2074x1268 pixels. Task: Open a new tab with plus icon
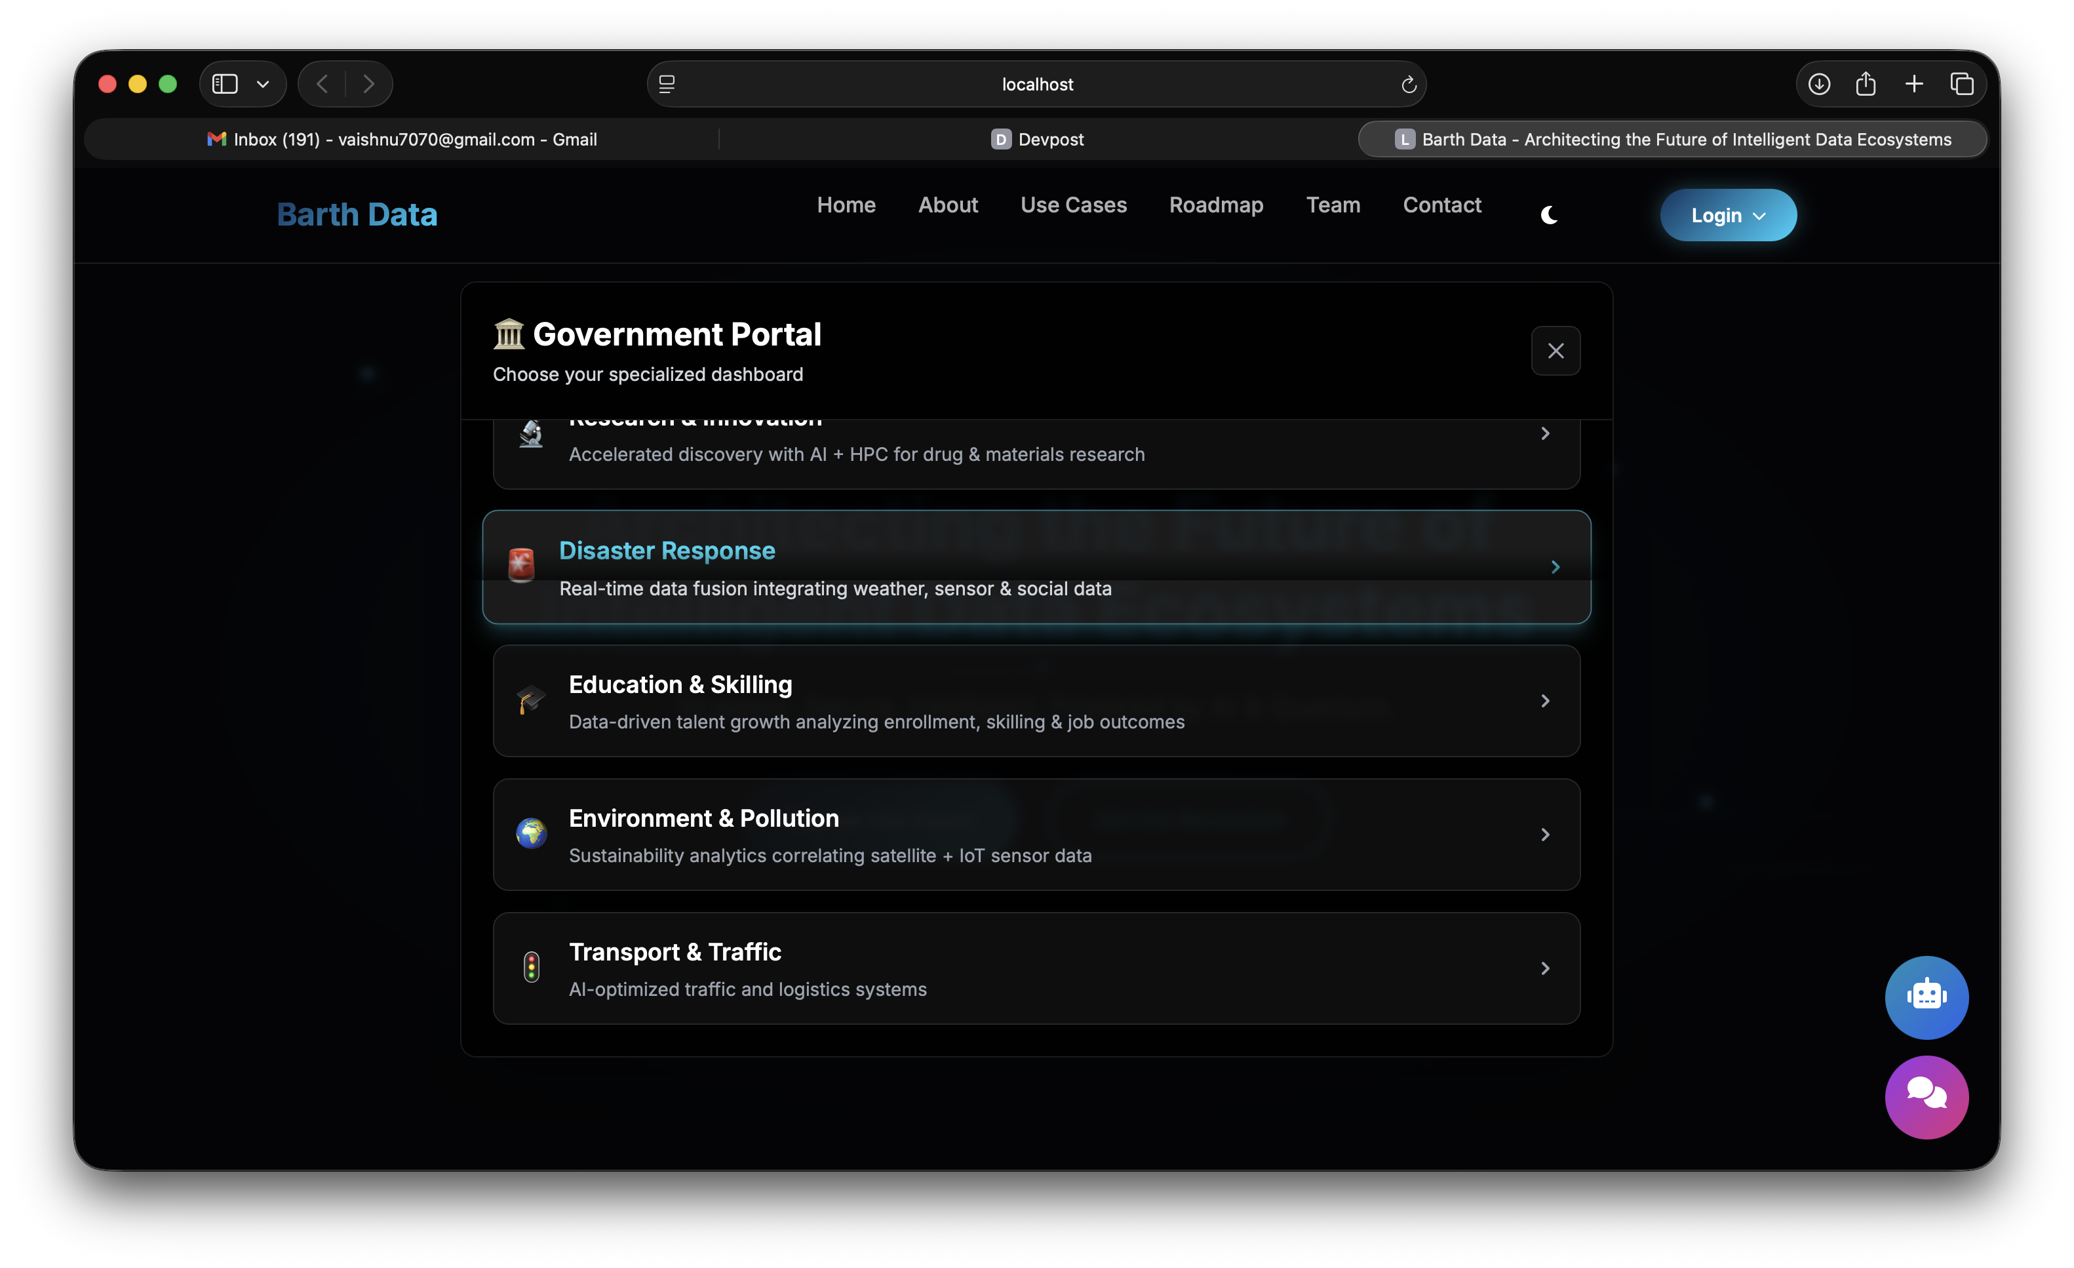pyautogui.click(x=1913, y=84)
